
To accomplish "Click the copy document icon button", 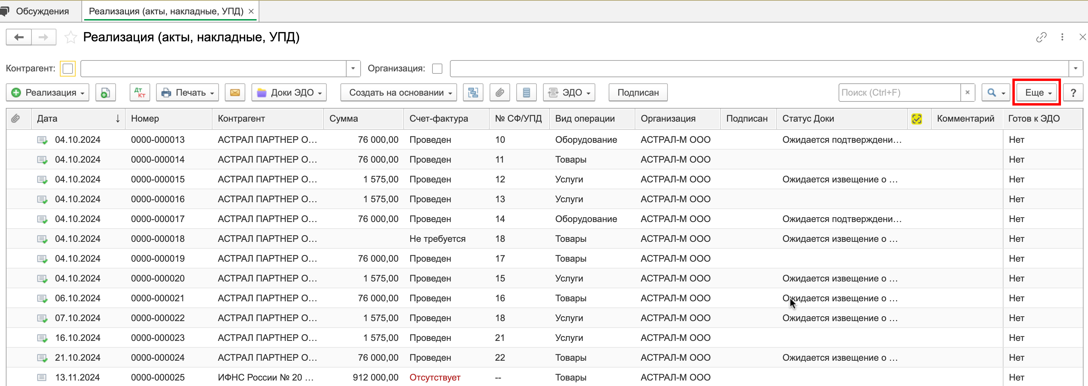I will tap(106, 92).
